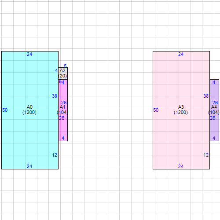Viewport: 220px width, 220px height.
Task: Click the "24" label on A0's bottom edge
Action: 29,166
